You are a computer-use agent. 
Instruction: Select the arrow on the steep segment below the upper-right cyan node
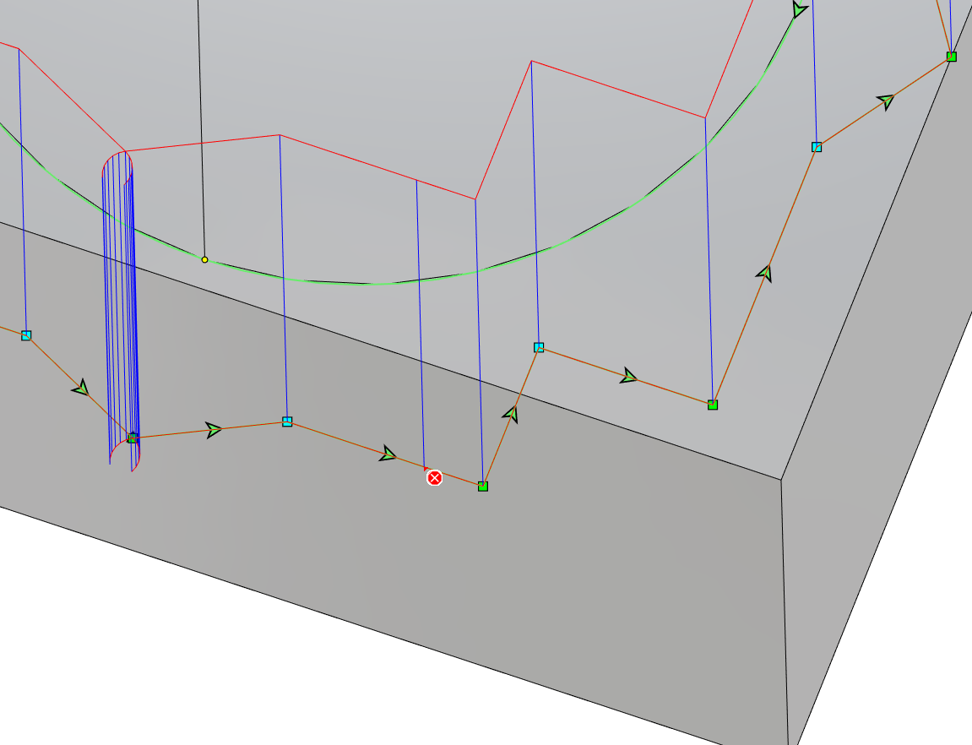tap(764, 273)
